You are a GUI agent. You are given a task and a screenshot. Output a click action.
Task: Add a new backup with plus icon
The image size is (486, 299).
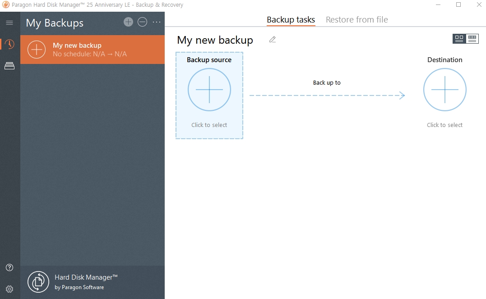point(128,22)
